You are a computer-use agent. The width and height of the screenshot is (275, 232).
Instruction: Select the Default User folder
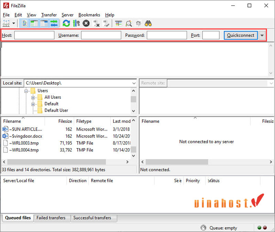(56, 110)
